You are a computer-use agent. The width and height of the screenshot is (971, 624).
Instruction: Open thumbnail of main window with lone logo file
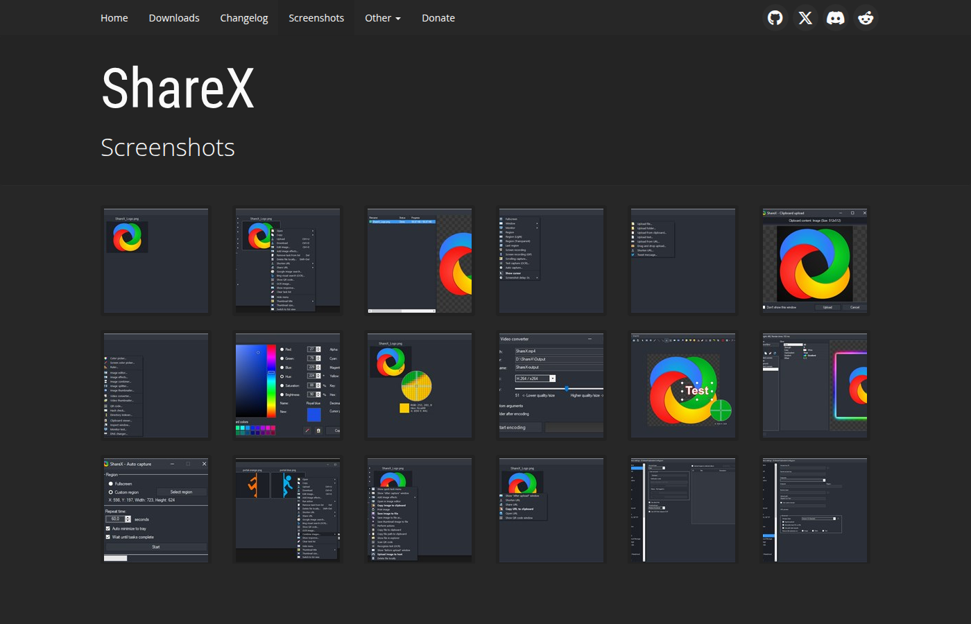156,261
